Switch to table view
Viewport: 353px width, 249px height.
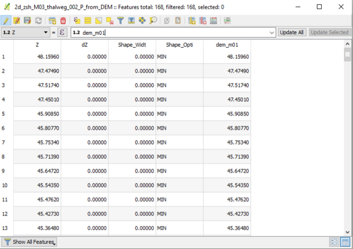coord(345,242)
